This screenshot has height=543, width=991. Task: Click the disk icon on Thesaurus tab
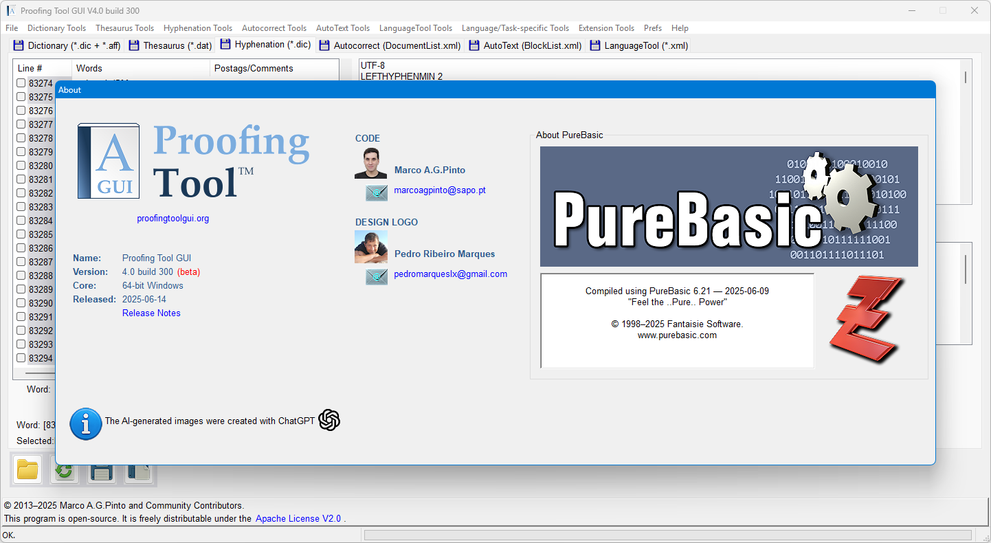[134, 45]
